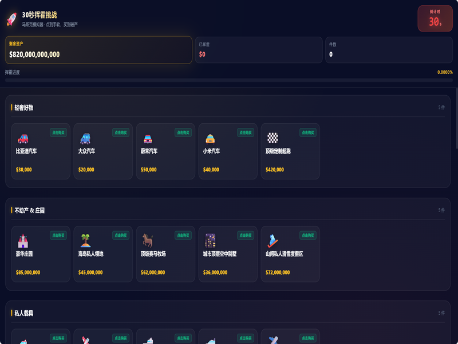Viewport: 458px width, 344px height.
Task: Select the night city icon for 城市顶层空中别墅
Action: click(210, 241)
